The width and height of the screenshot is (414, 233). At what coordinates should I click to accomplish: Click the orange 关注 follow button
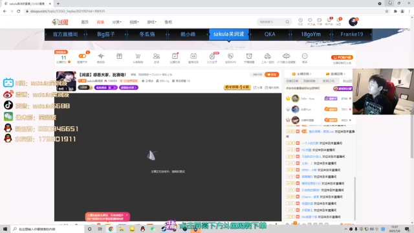272,75
